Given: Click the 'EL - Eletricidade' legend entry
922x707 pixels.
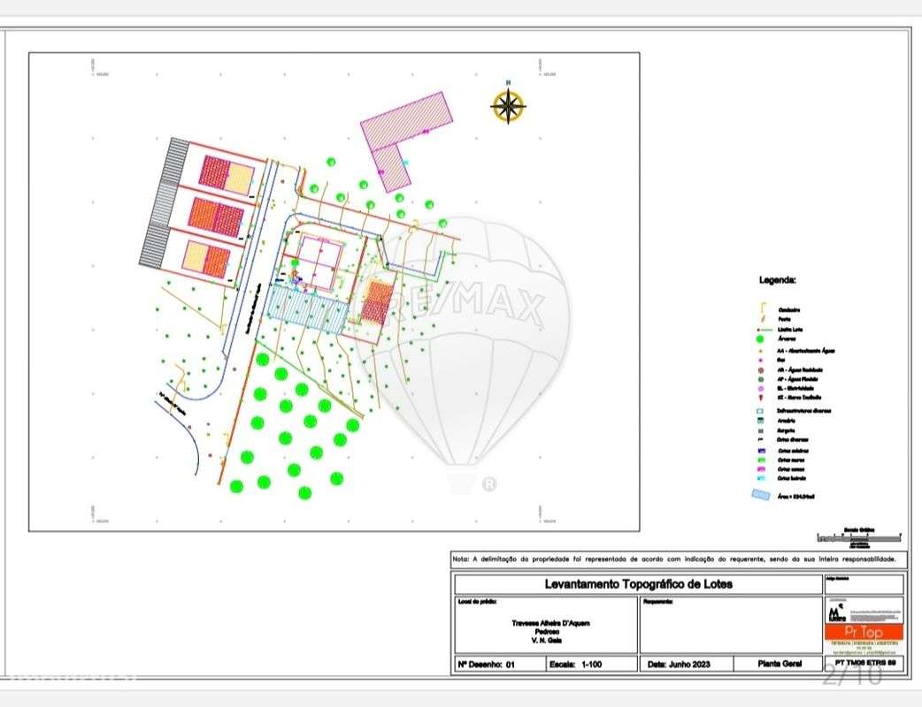Looking at the screenshot, I should 795,388.
